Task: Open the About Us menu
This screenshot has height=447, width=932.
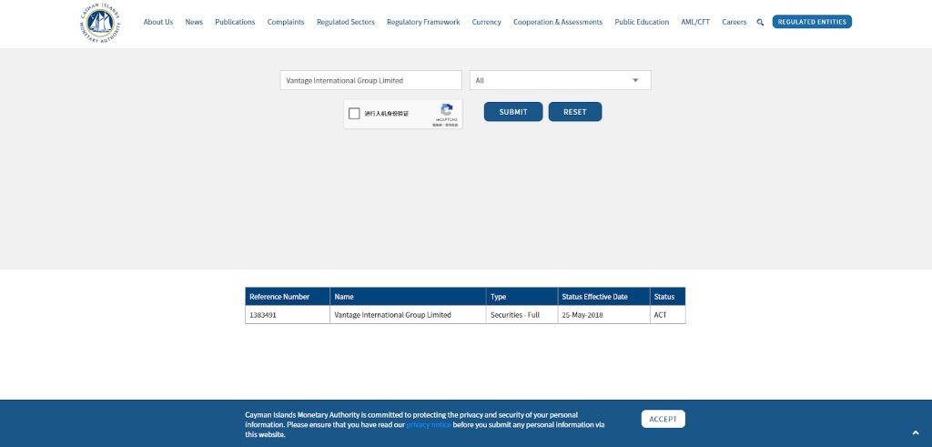Action: click(158, 22)
